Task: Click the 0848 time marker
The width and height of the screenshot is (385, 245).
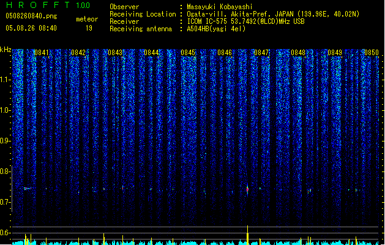Action: [x=298, y=53]
